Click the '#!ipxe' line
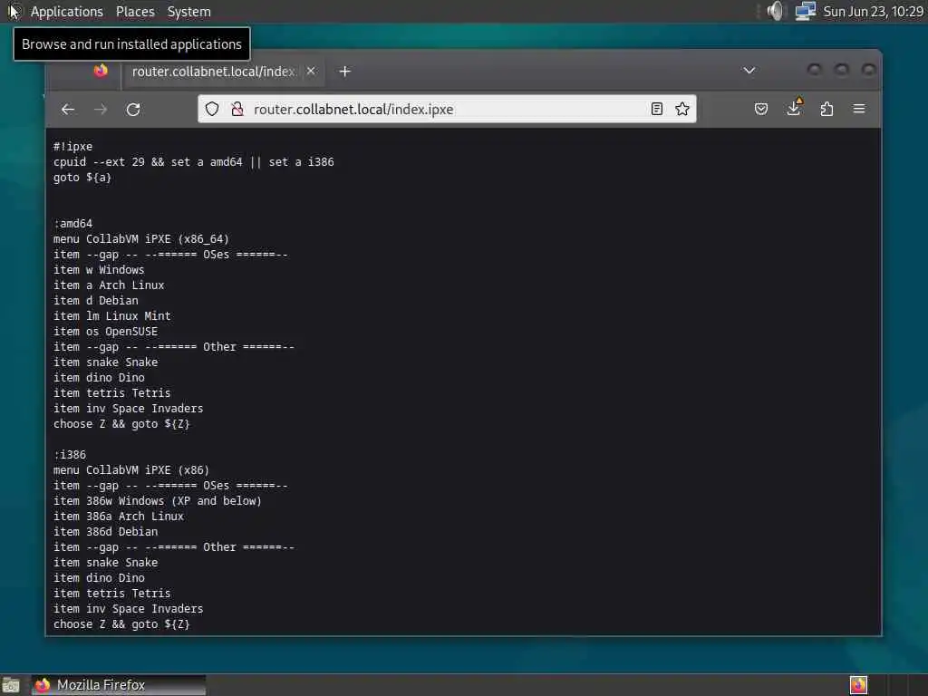The image size is (928, 696). [72, 146]
